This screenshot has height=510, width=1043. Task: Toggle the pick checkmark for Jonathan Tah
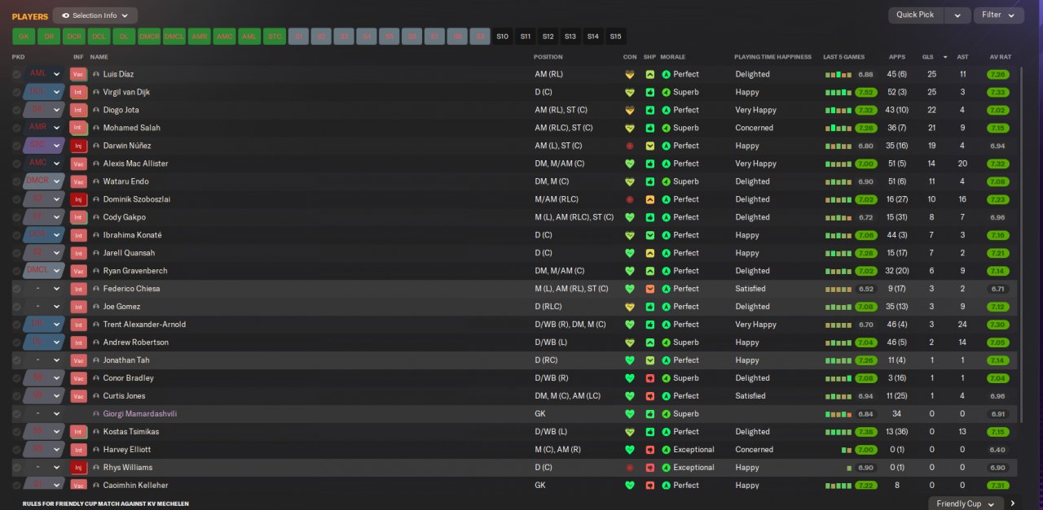tap(16, 360)
